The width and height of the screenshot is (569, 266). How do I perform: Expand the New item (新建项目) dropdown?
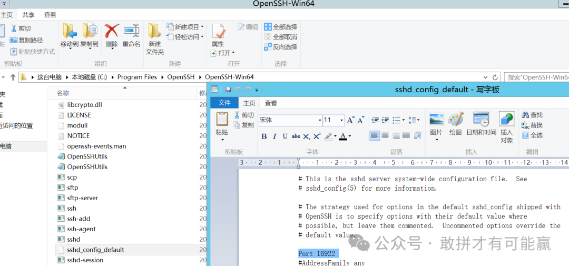tap(202, 27)
